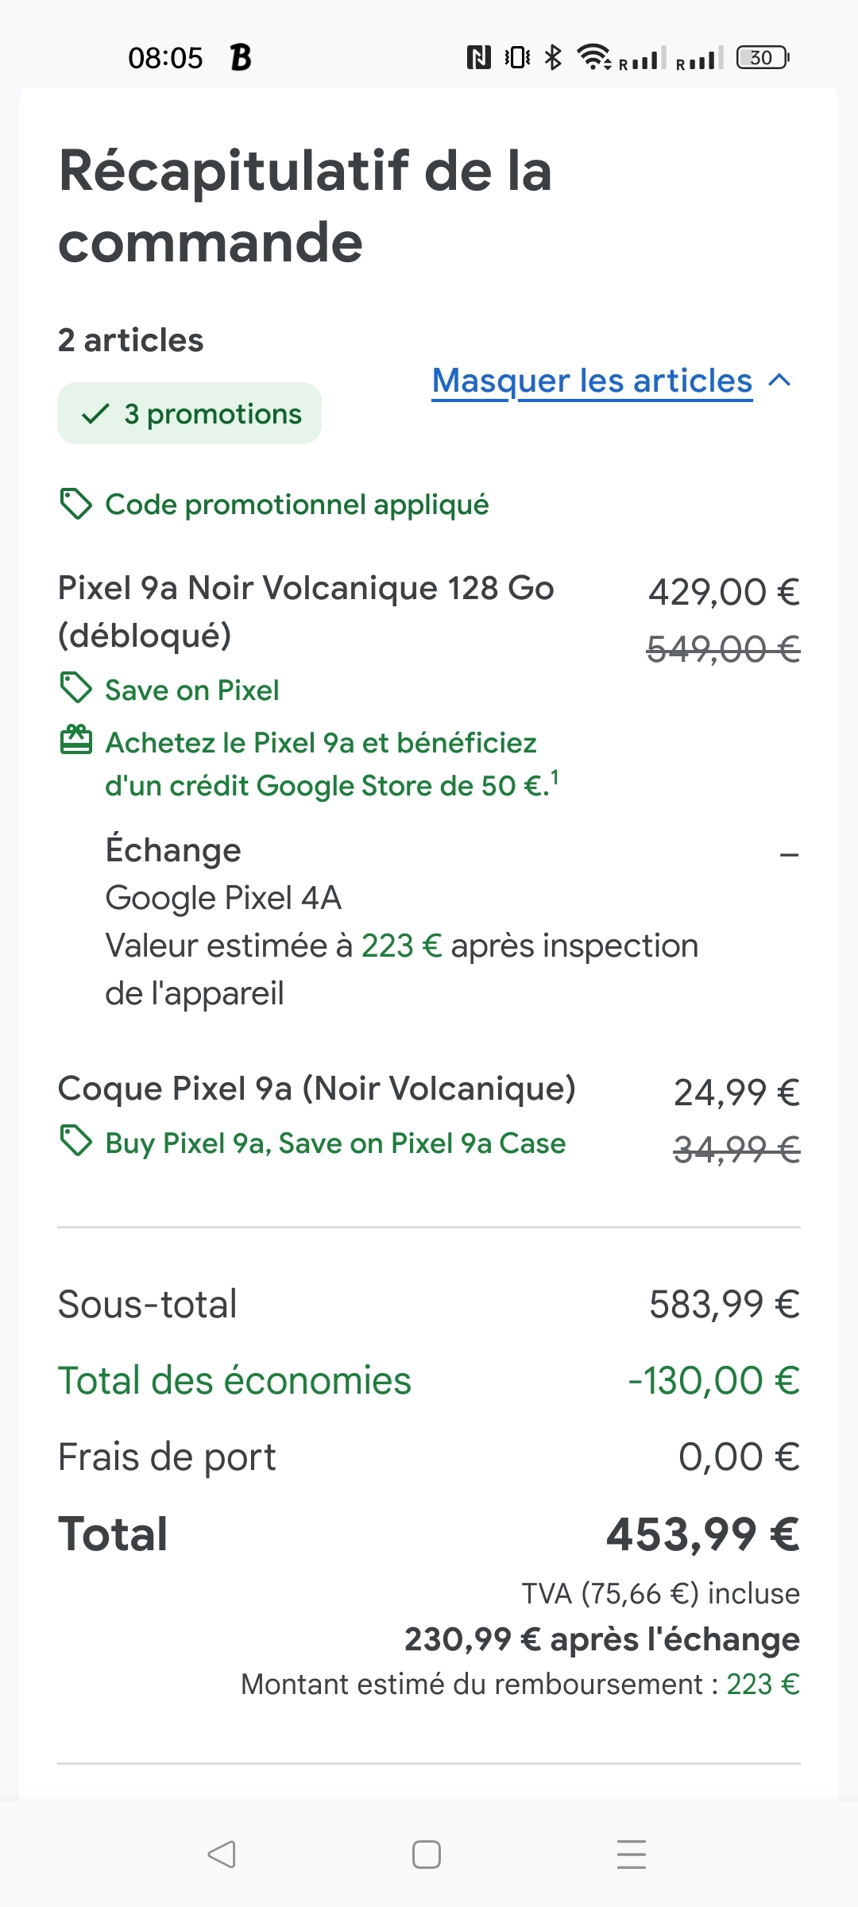Tap the Android home square icon
The width and height of the screenshot is (858, 1907).
pyautogui.click(x=427, y=1855)
